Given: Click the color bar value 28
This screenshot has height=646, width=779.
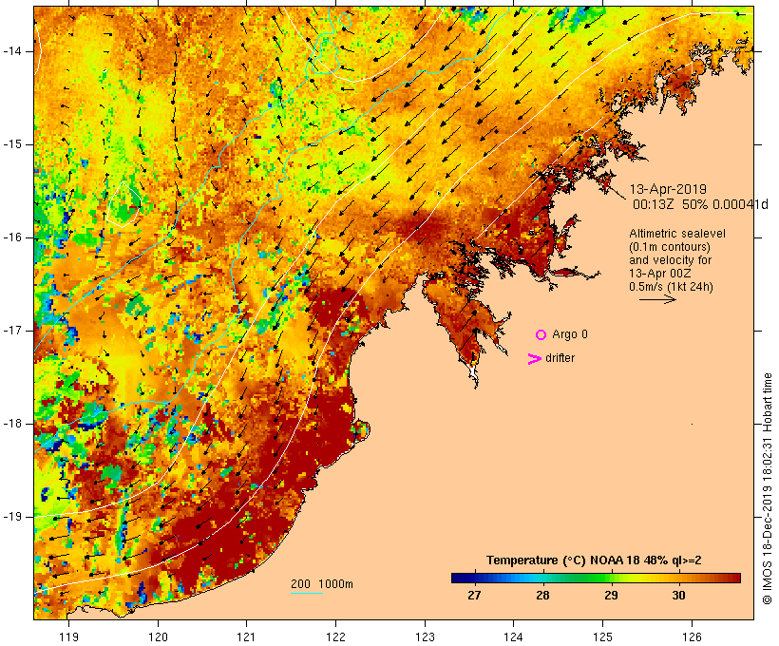Looking at the screenshot, I should point(542,596).
